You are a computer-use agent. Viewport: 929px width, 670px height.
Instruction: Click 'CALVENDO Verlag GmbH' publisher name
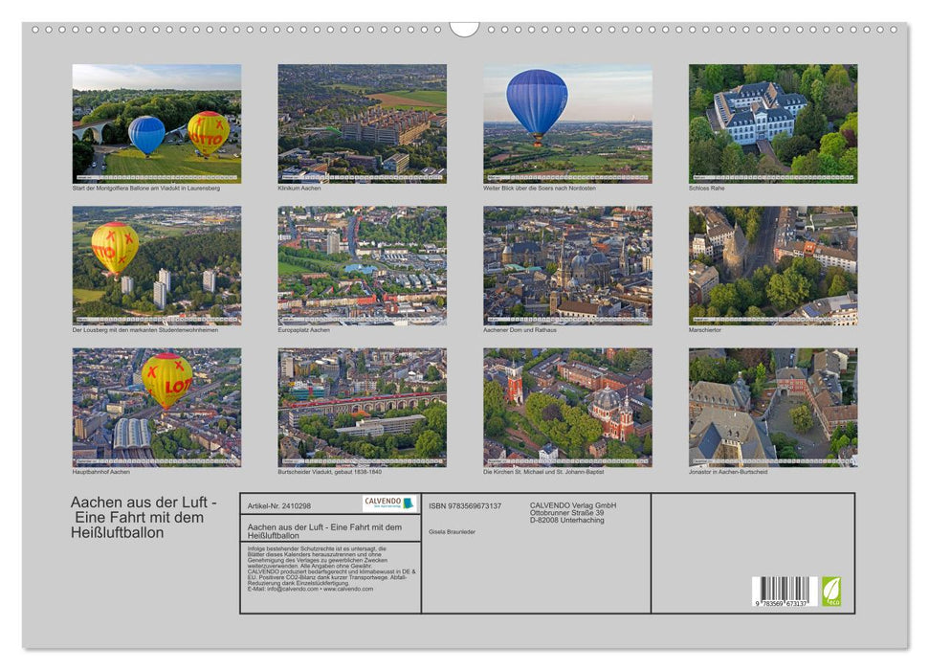[x=573, y=505]
